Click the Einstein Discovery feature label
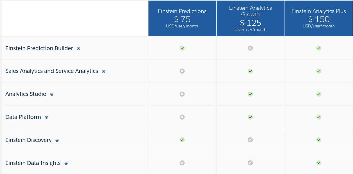Viewport: 353px width, 174px height. (28, 140)
